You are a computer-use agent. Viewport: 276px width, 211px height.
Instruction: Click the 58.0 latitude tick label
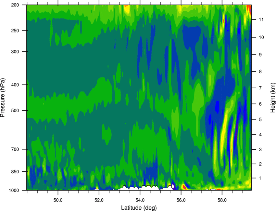click(x=222, y=200)
